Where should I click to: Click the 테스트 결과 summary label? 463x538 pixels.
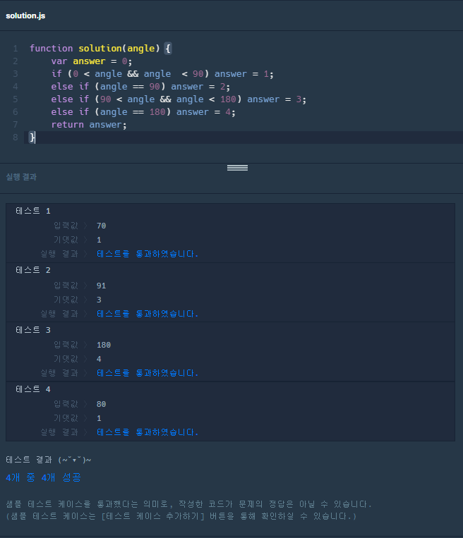coord(49,460)
